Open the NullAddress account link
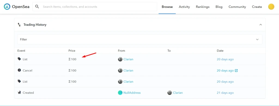Viewport: 279px width, 106px height. [132, 93]
